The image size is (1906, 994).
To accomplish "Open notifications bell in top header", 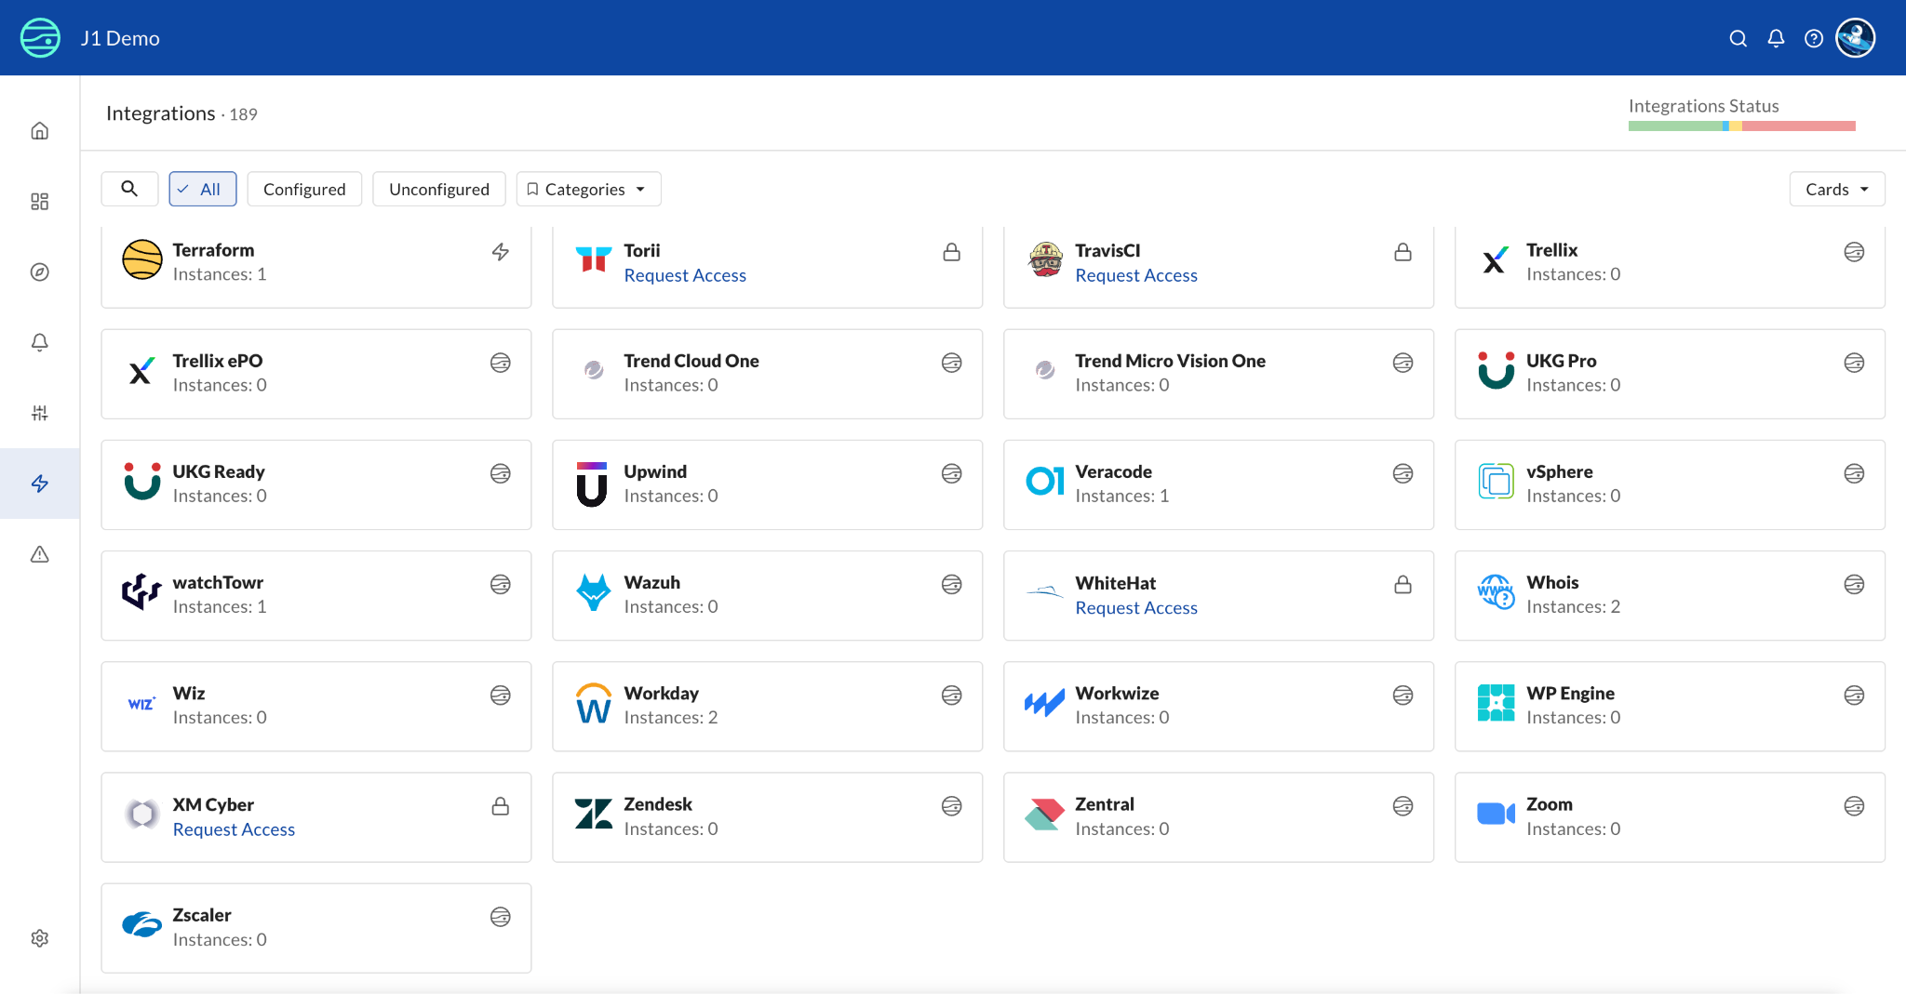I will pos(1776,38).
